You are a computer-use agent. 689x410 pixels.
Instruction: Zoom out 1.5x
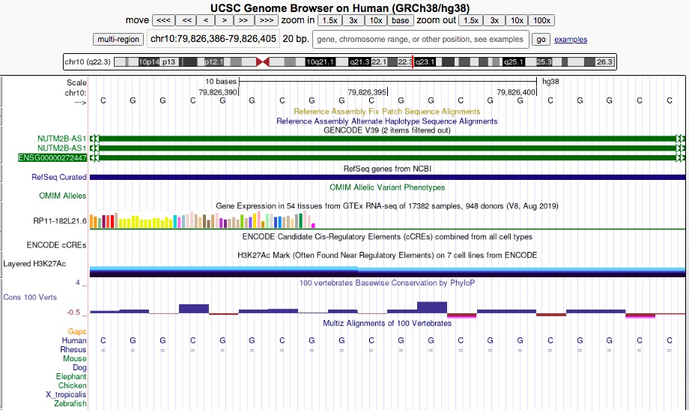[471, 20]
